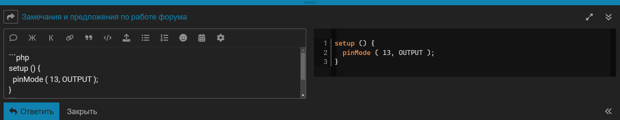Open topic link Замечания и предложения
Viewport: 620px width, 120px height.
click(x=104, y=17)
